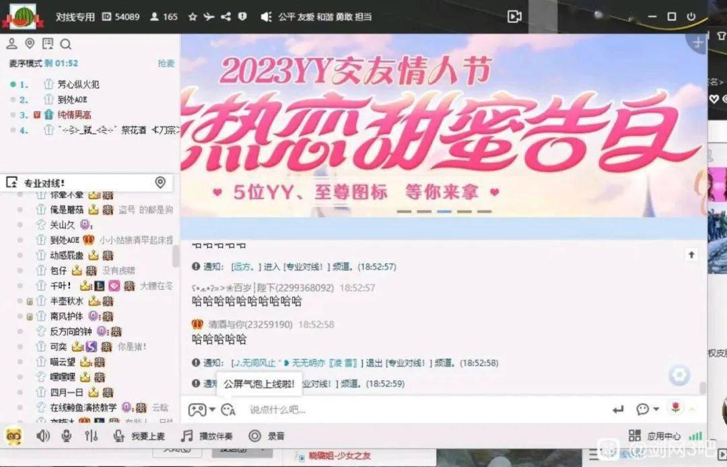Select user 四月一日 in channel list
The height and width of the screenshot is (467, 727).
tap(67, 392)
